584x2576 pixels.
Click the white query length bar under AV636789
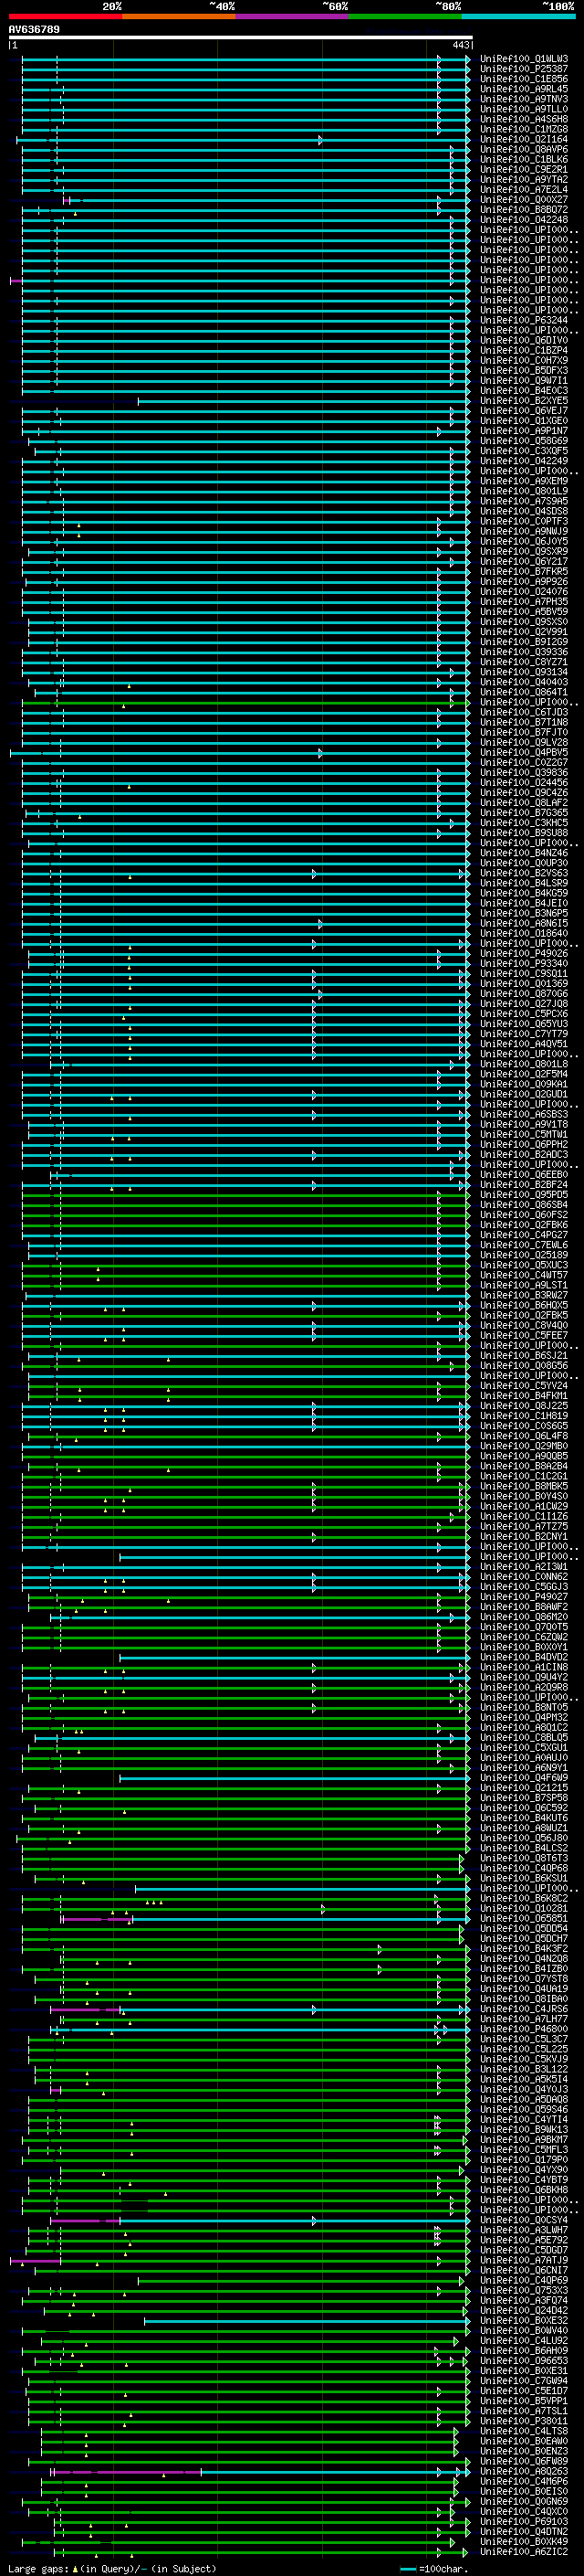(x=240, y=38)
